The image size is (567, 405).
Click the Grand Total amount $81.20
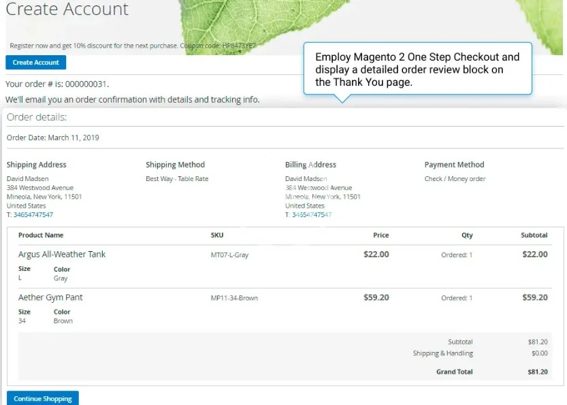pos(537,372)
